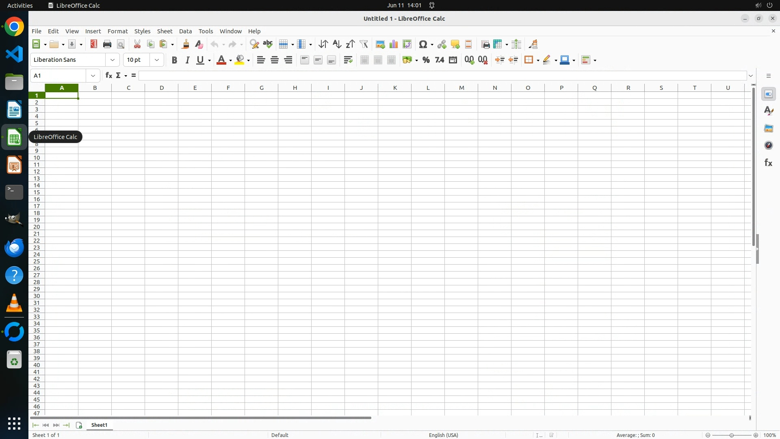Click Format as Percent icon

426,60
